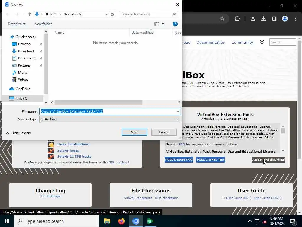Click Cancel in Save As dialog

(164, 132)
